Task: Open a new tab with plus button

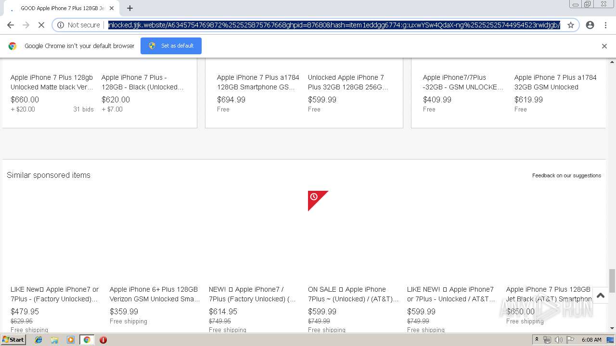Action: 129,8
